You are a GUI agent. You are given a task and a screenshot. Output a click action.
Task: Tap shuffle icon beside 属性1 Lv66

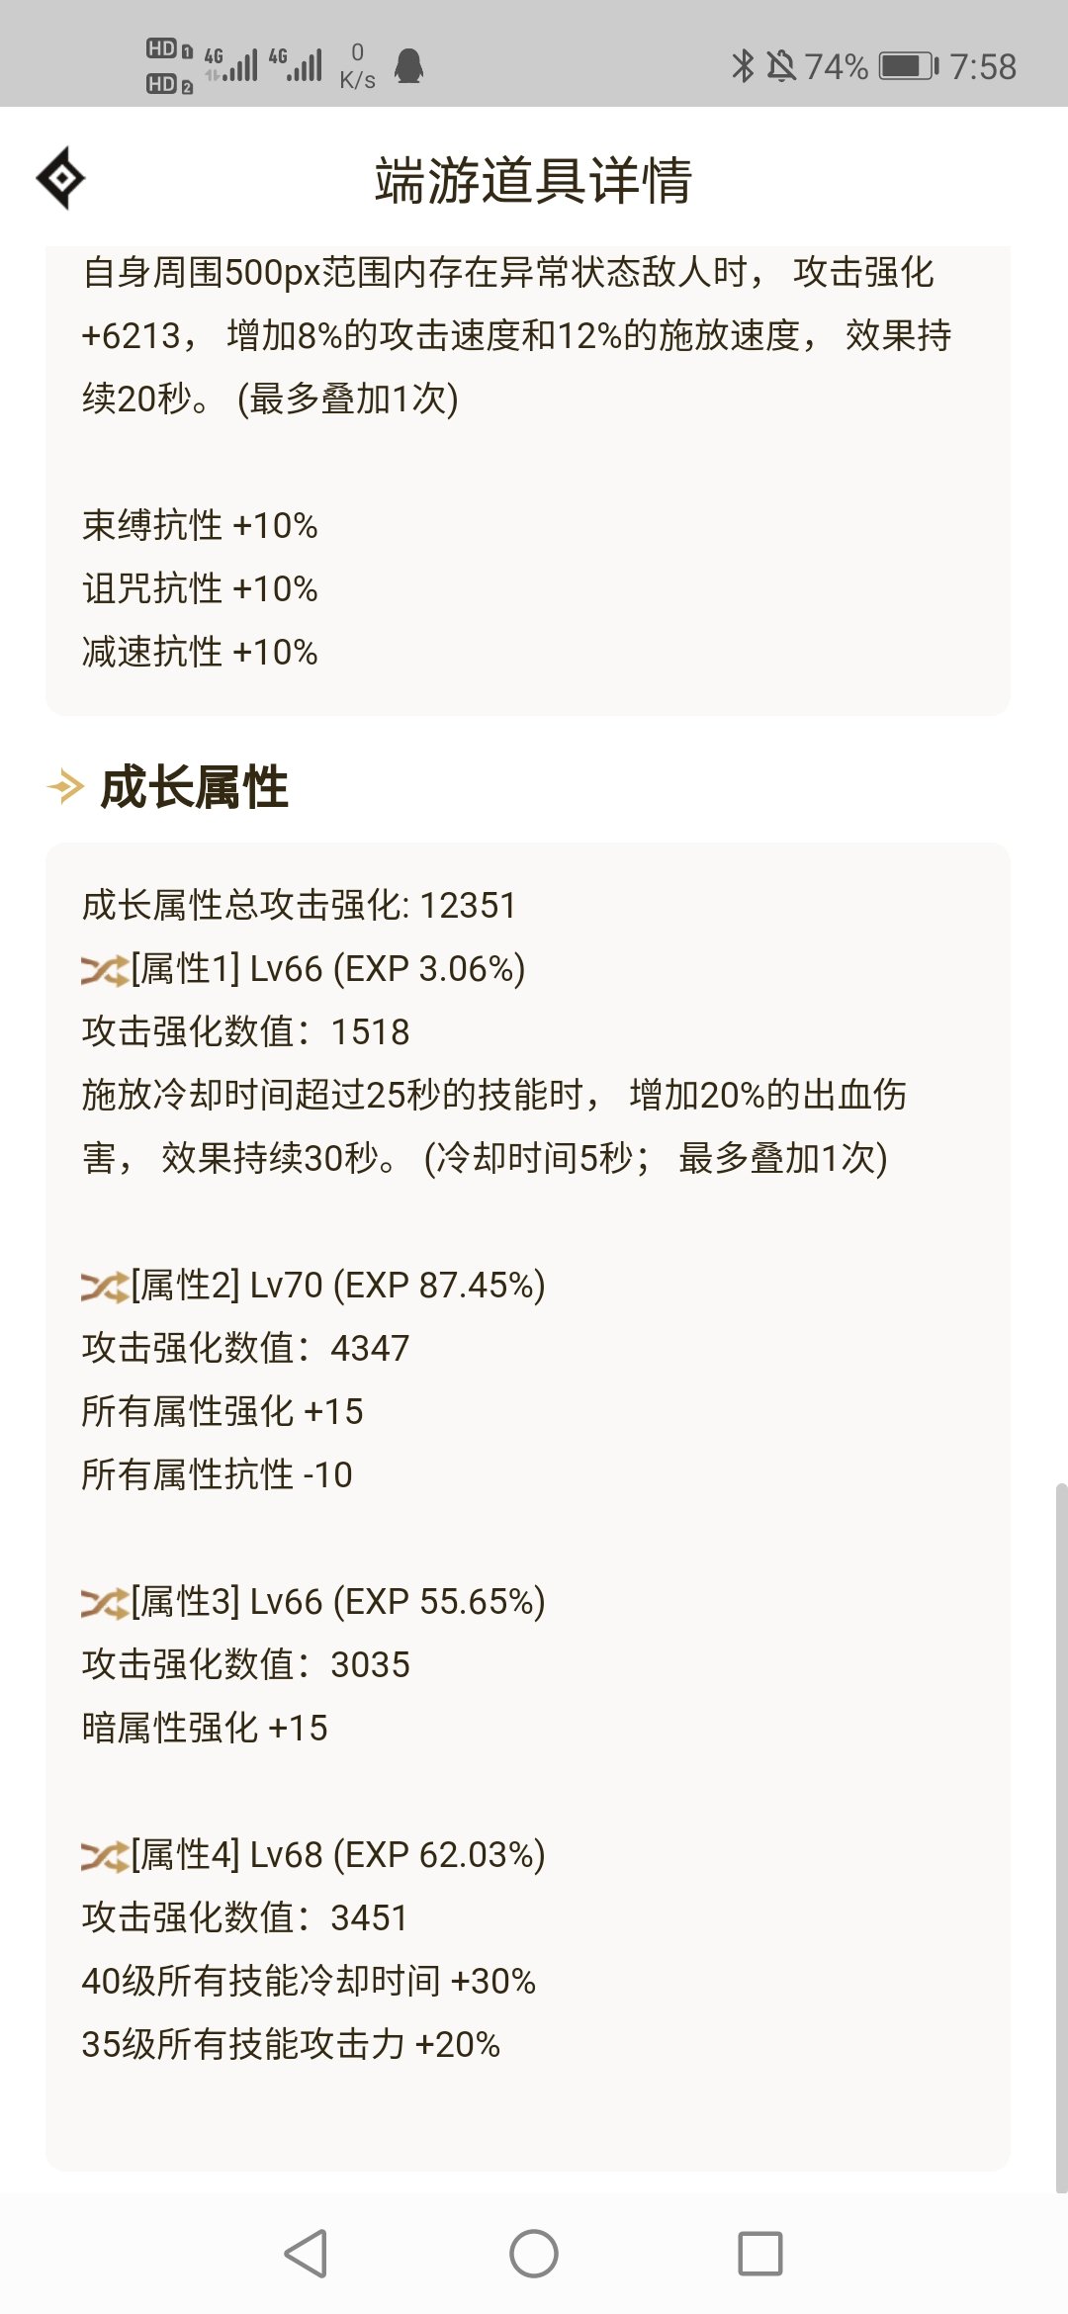(x=105, y=970)
